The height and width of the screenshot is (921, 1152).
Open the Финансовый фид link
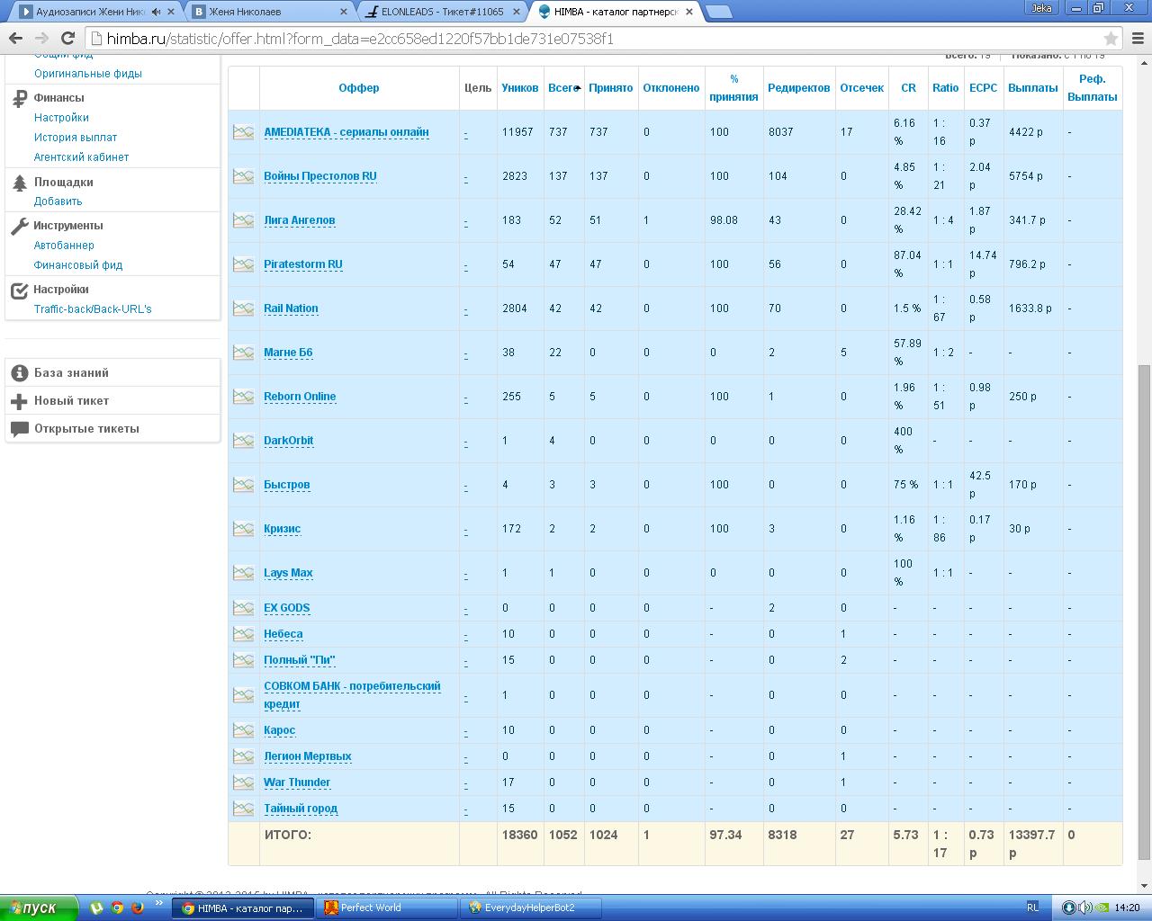click(78, 265)
